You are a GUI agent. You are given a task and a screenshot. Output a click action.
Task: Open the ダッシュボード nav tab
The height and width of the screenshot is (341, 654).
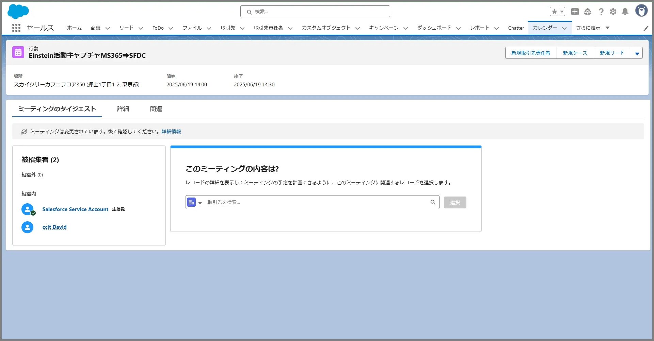[x=434, y=28]
